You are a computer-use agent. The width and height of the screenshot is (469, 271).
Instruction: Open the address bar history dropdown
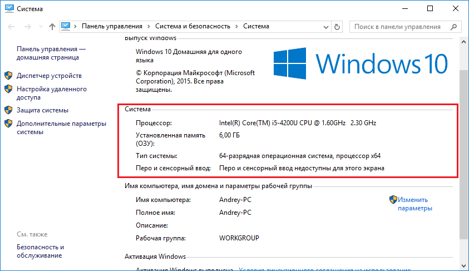coord(325,27)
